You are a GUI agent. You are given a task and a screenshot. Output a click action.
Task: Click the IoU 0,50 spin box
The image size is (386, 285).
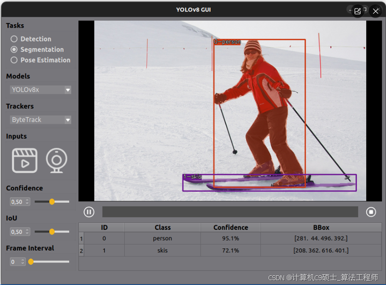(x=20, y=231)
